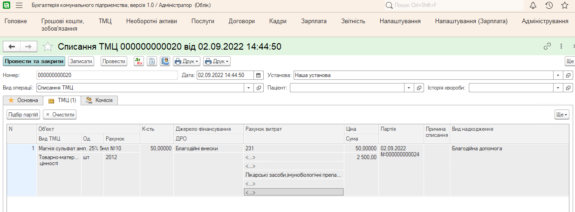Open notifications bell icon
The width and height of the screenshot is (575, 212).
534,6
